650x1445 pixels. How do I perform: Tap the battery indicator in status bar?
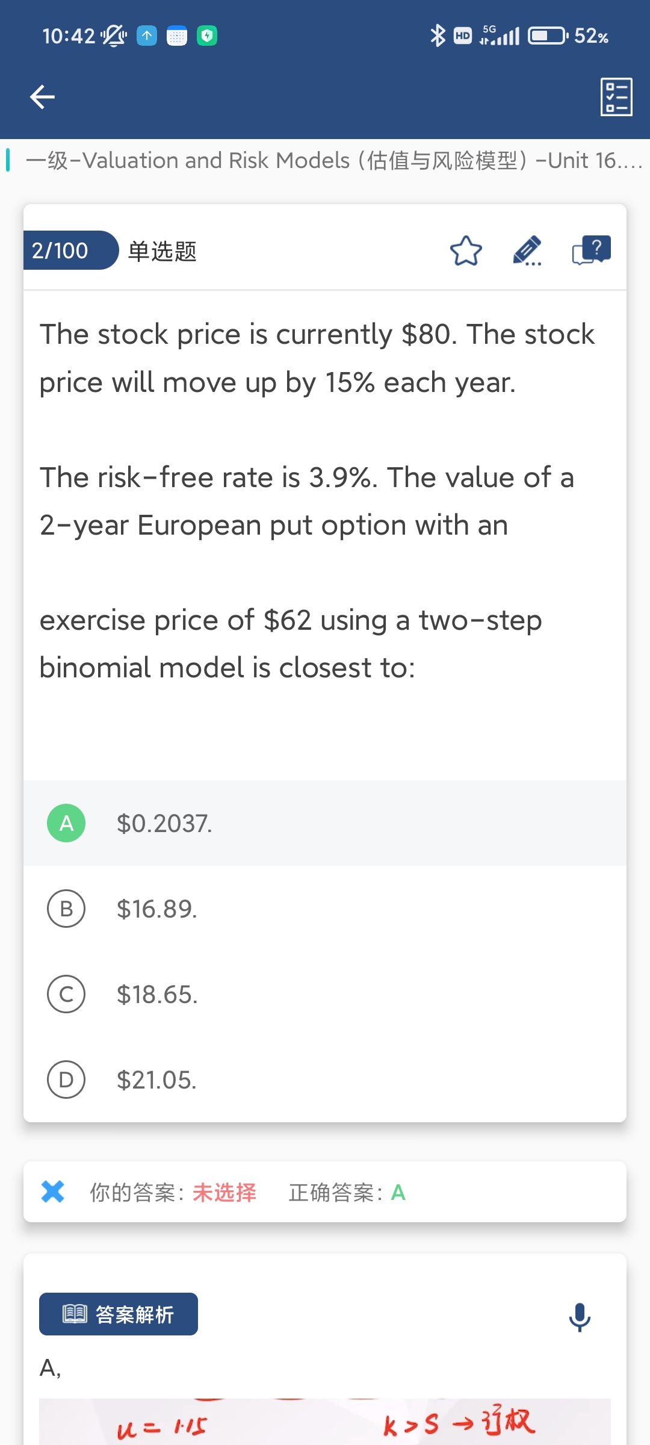[x=547, y=36]
